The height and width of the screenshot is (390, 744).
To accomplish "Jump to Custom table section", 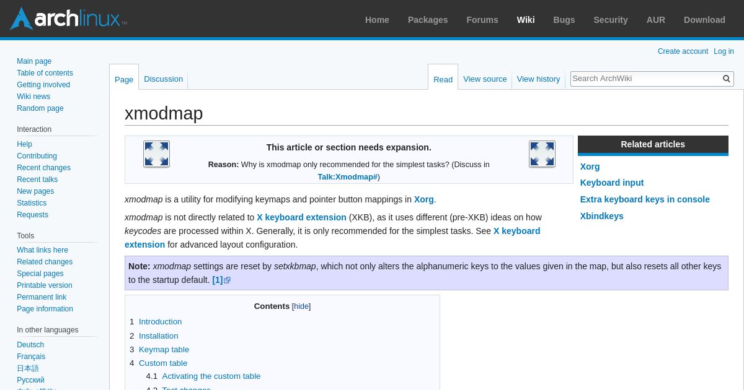I will point(163,363).
